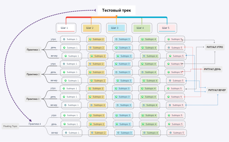Select the central topic Тестовый трек
Image resolution: width=229 pixels, height=142 pixels.
coord(116,10)
